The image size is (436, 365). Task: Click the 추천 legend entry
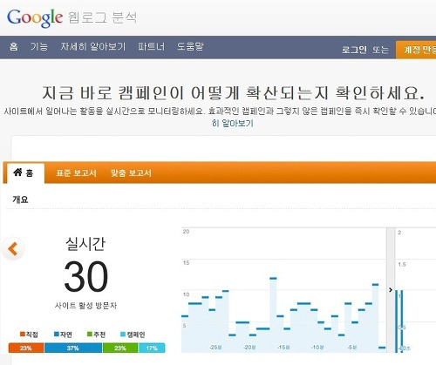(97, 335)
